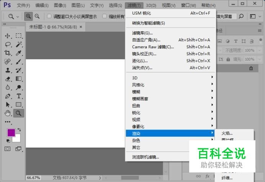Toggle Quick Mask mode

7,149
